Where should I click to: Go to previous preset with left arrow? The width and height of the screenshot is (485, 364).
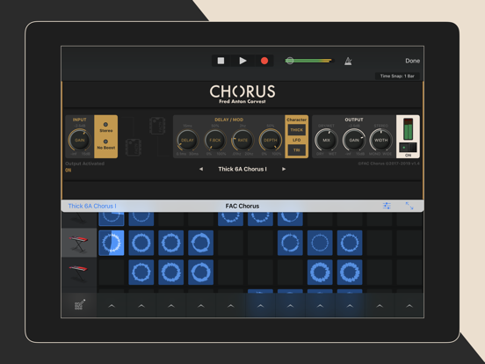(x=201, y=169)
